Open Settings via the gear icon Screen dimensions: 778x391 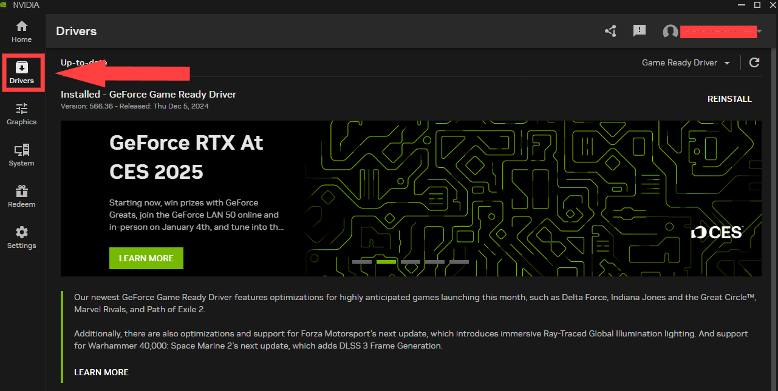pos(22,238)
